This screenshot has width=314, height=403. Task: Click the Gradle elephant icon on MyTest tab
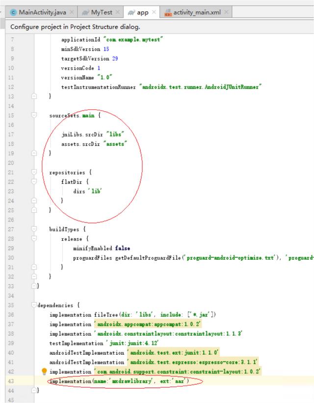pyautogui.click(x=85, y=13)
